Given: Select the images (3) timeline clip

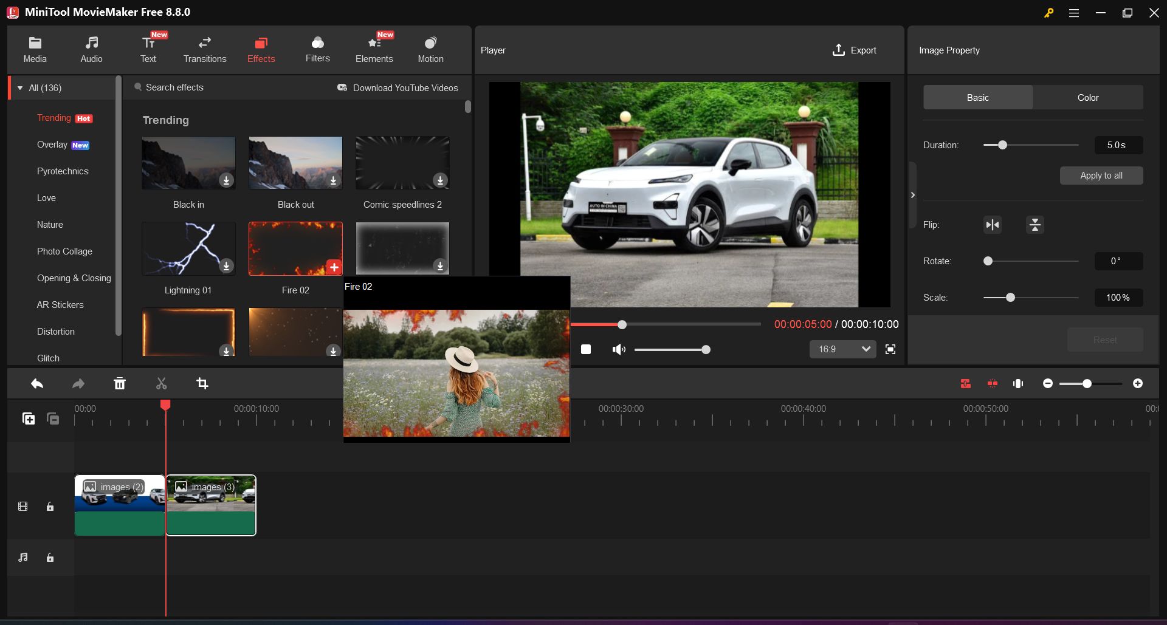Looking at the screenshot, I should point(211,505).
